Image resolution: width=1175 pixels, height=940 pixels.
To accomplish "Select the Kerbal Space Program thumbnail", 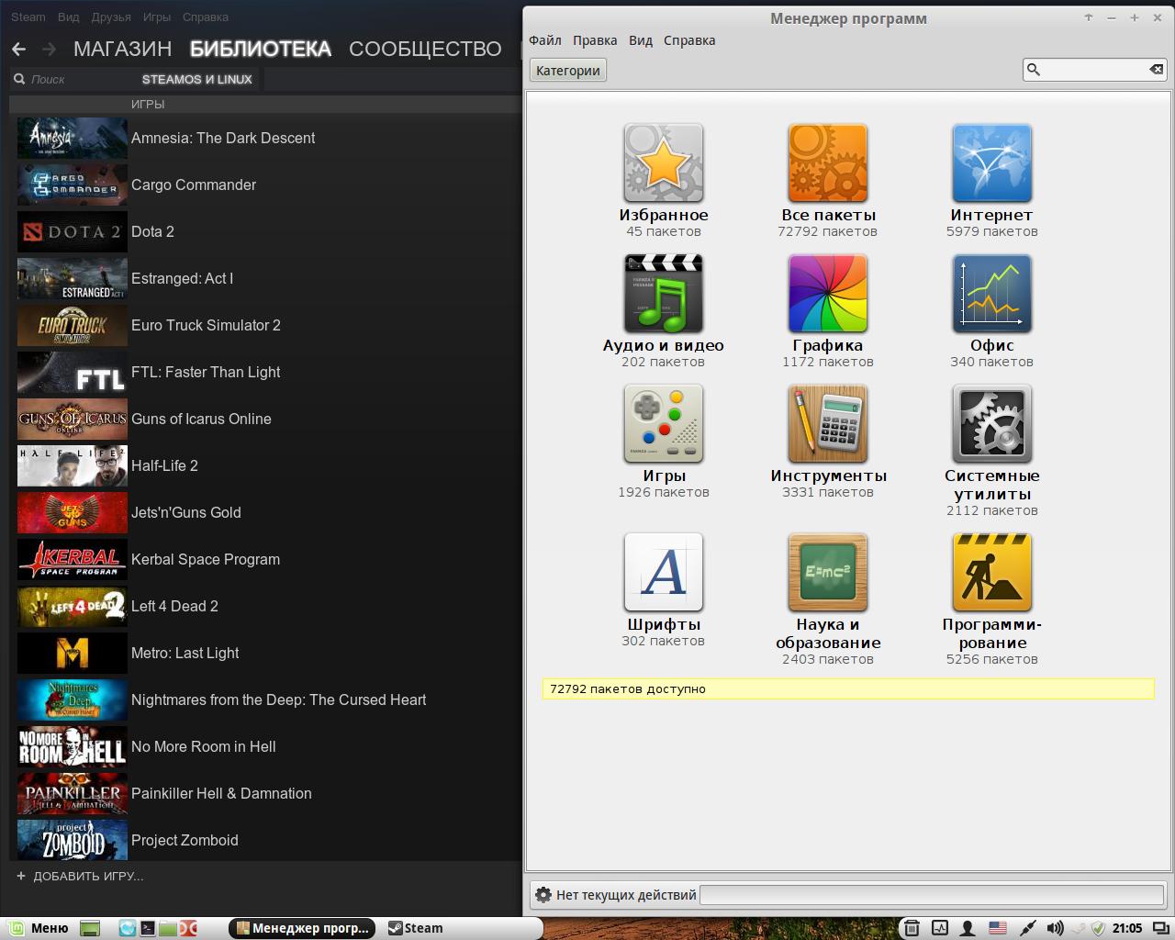I will (x=73, y=560).
